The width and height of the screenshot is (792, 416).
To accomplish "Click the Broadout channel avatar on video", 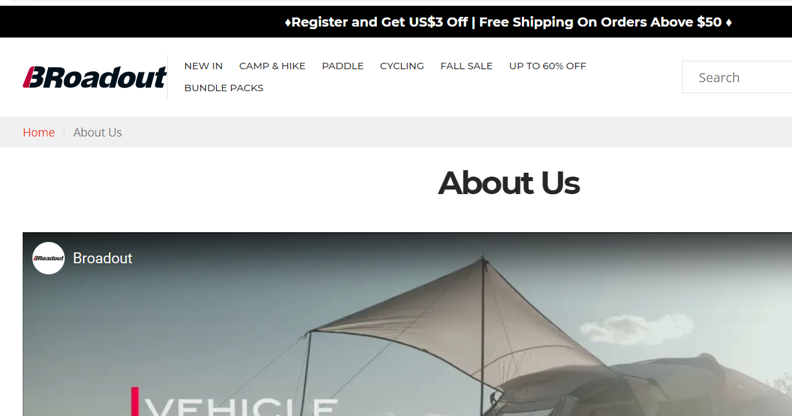I will (x=49, y=258).
